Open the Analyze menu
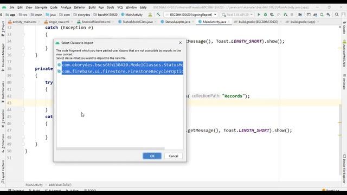347x195 pixels. pos(66,7)
